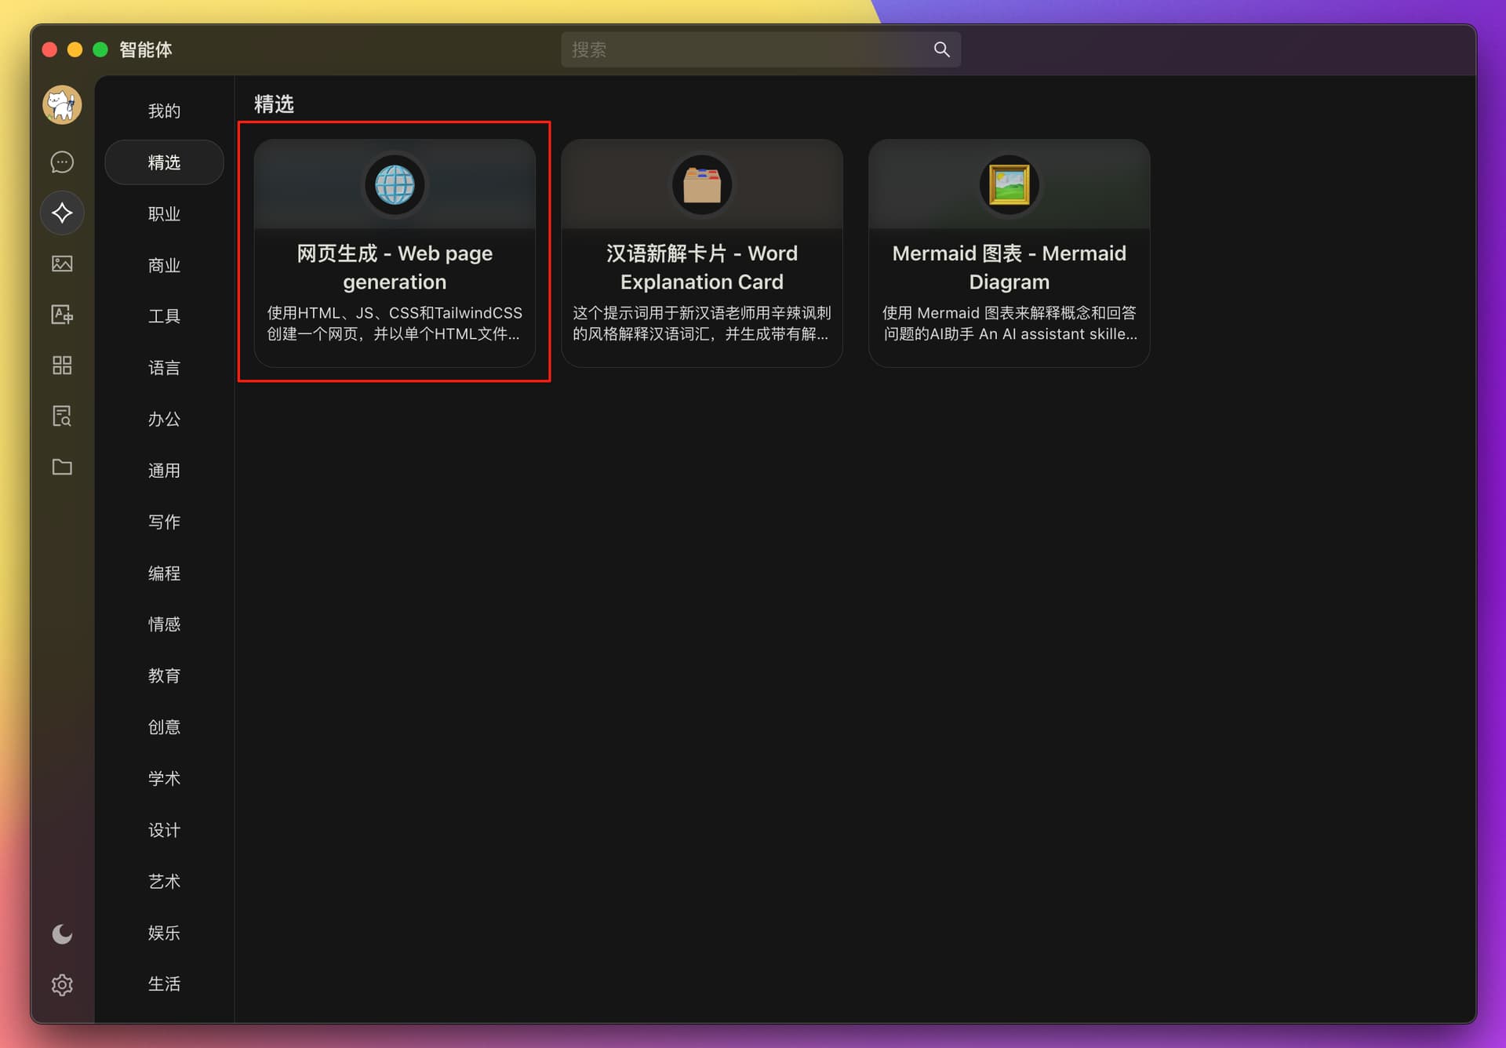1506x1048 pixels.
Task: Open the chat assistant sidebar icon
Action: click(x=62, y=162)
